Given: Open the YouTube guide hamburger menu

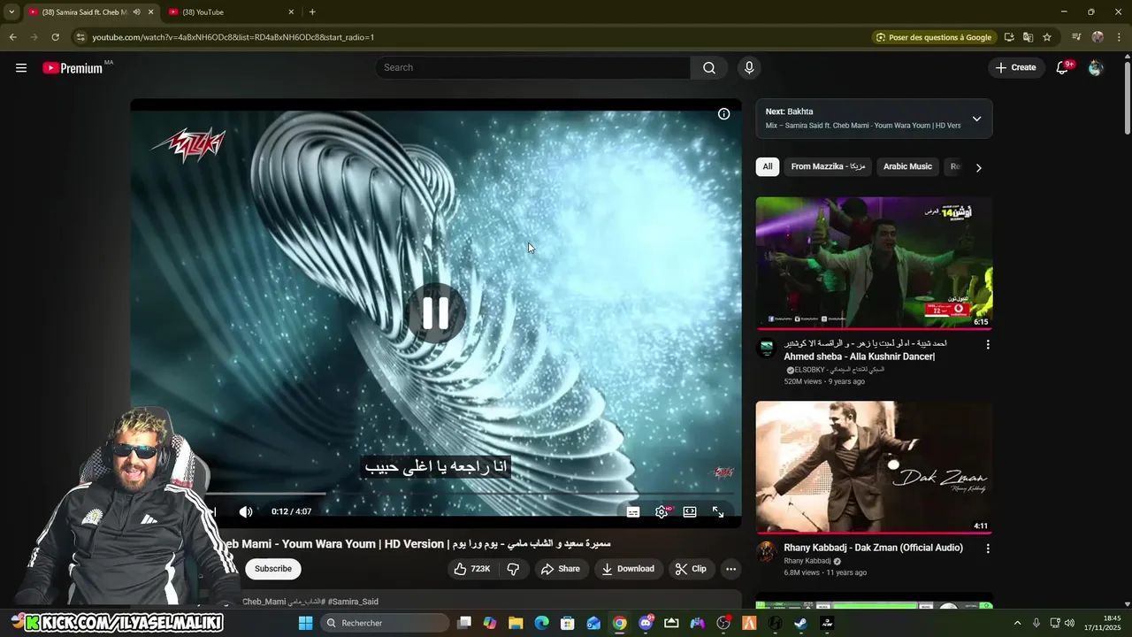Looking at the screenshot, I should pos(21,67).
